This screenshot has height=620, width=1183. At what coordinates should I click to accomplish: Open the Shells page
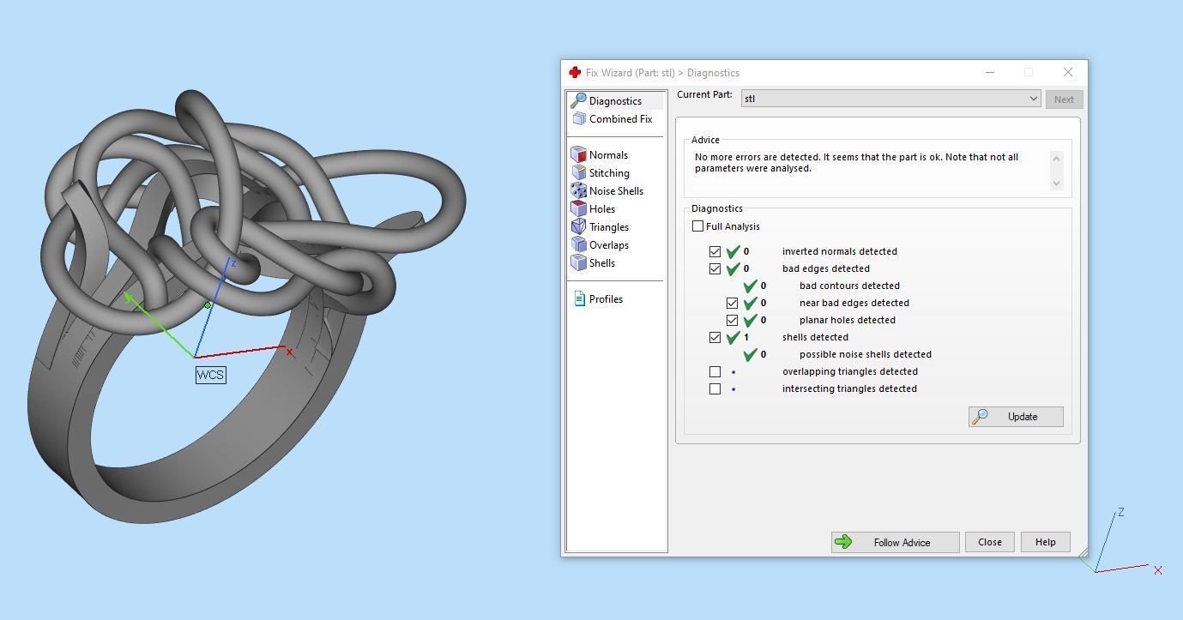(601, 263)
